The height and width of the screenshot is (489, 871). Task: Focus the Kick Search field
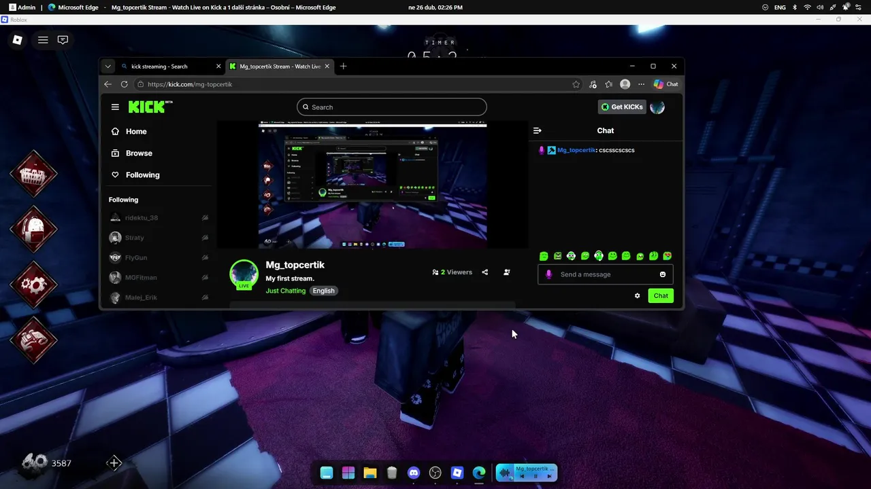click(391, 107)
